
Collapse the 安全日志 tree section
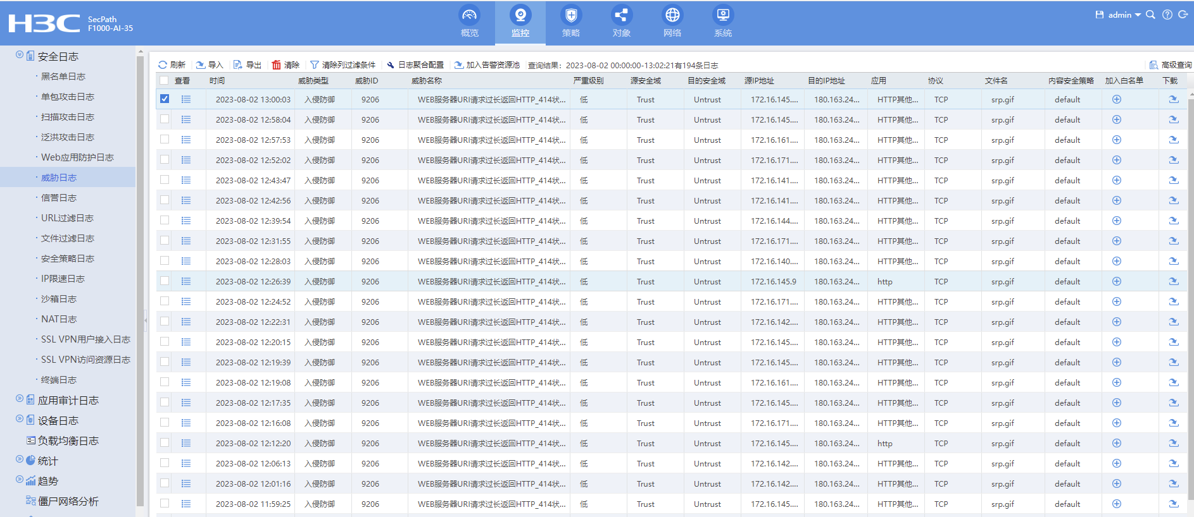(x=20, y=55)
